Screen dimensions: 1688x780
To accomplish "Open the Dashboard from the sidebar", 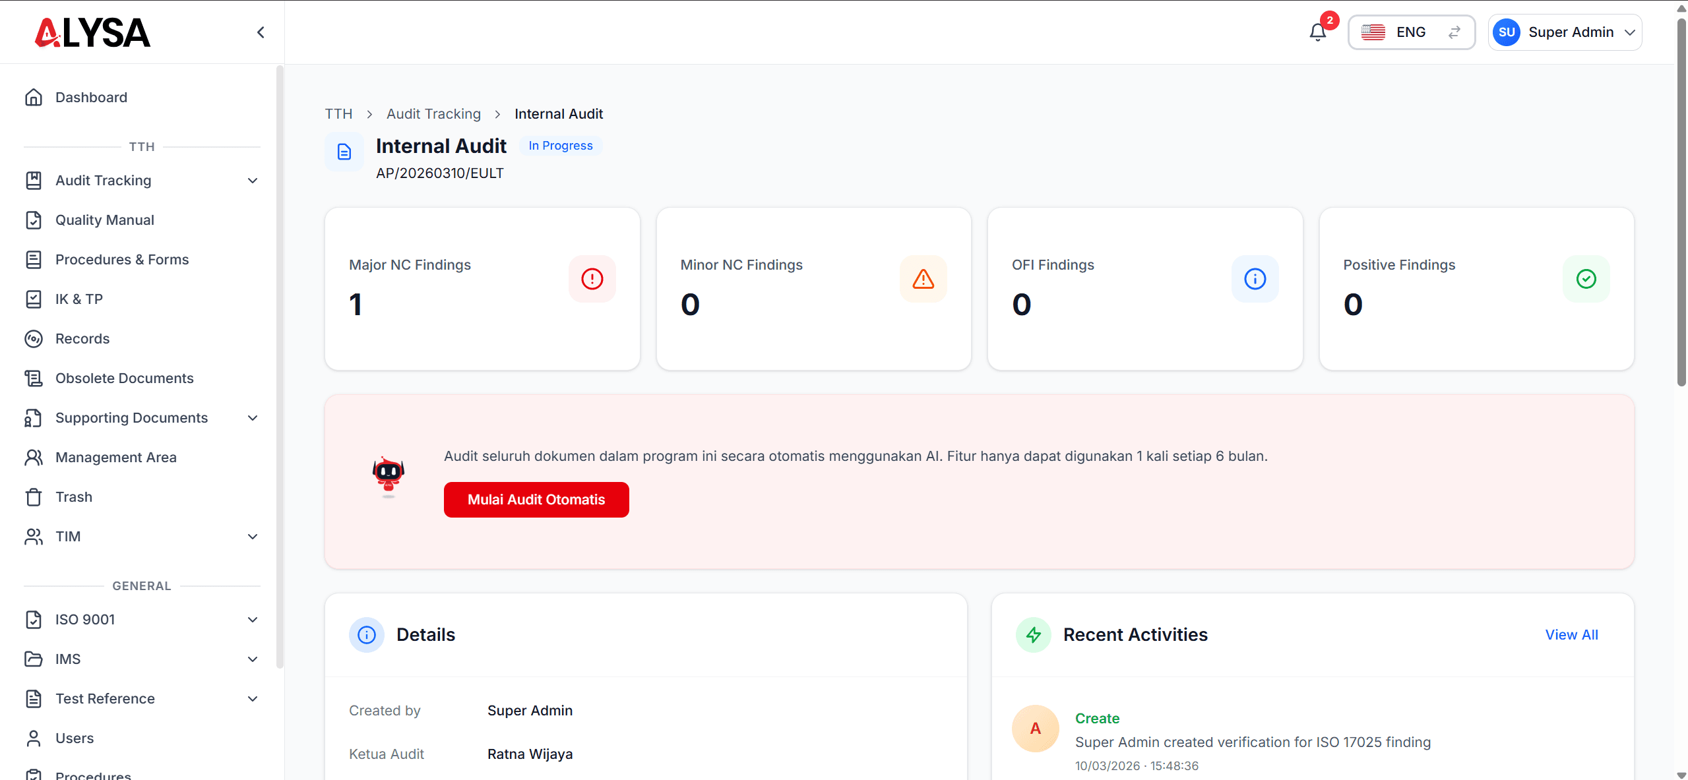I will (91, 97).
